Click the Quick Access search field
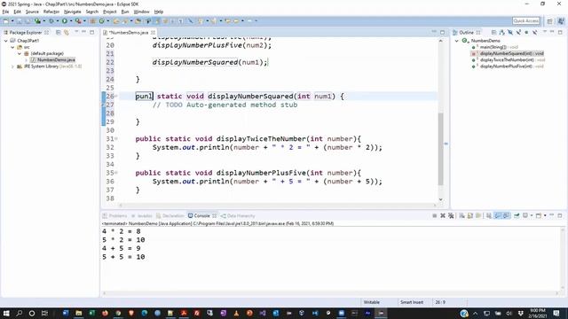 pyautogui.click(x=526, y=21)
